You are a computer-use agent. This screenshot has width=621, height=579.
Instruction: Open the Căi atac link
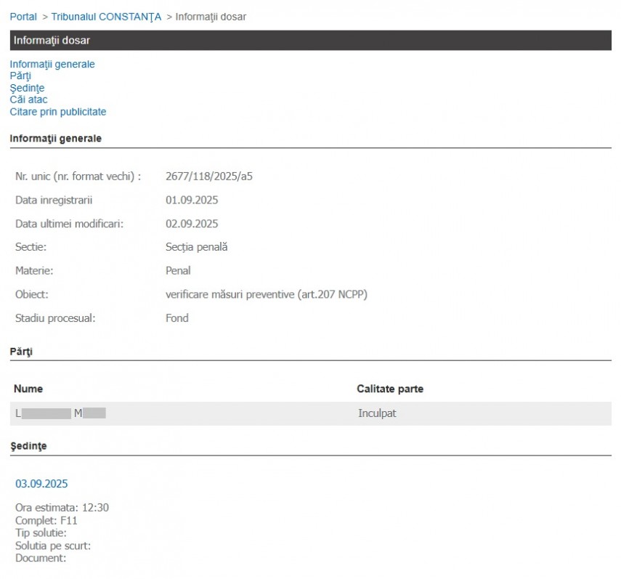tap(28, 100)
